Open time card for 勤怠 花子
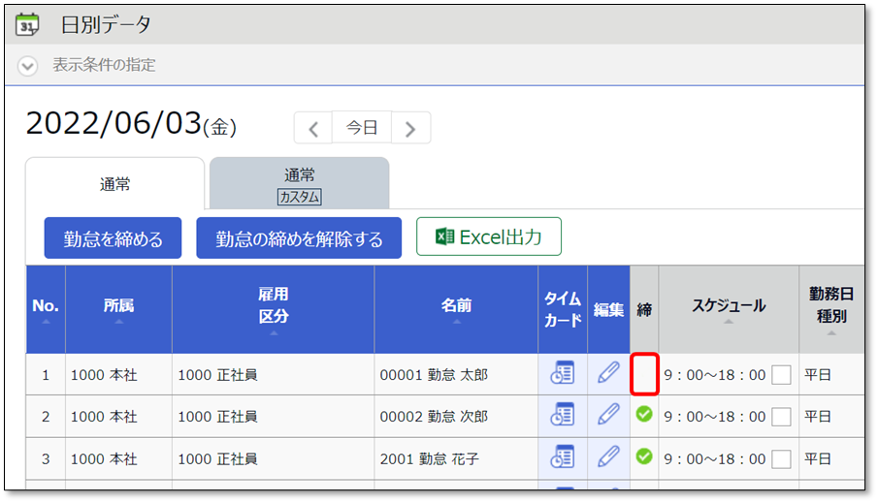878x503 pixels. click(x=563, y=457)
